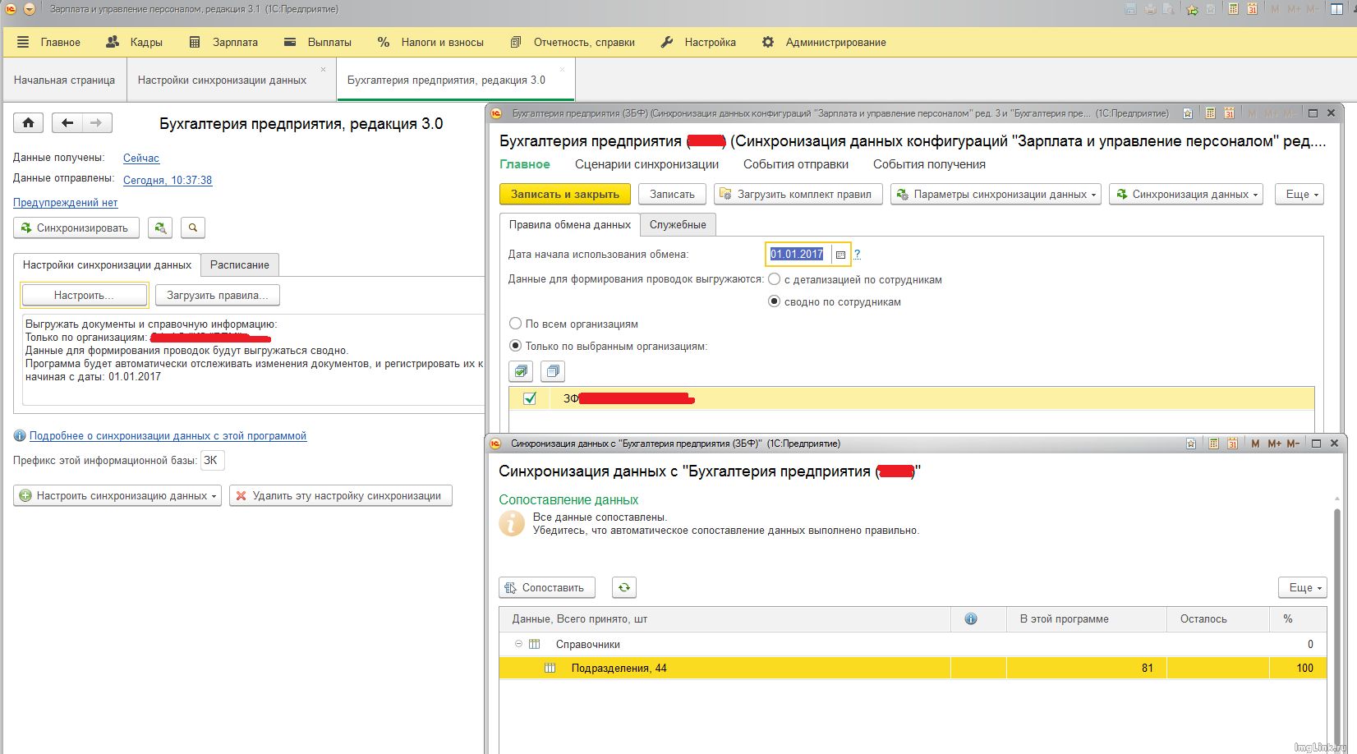1357x754 pixels.
Task: Click the M+ memory icon in Синхронизация данных window
Action: (1274, 444)
